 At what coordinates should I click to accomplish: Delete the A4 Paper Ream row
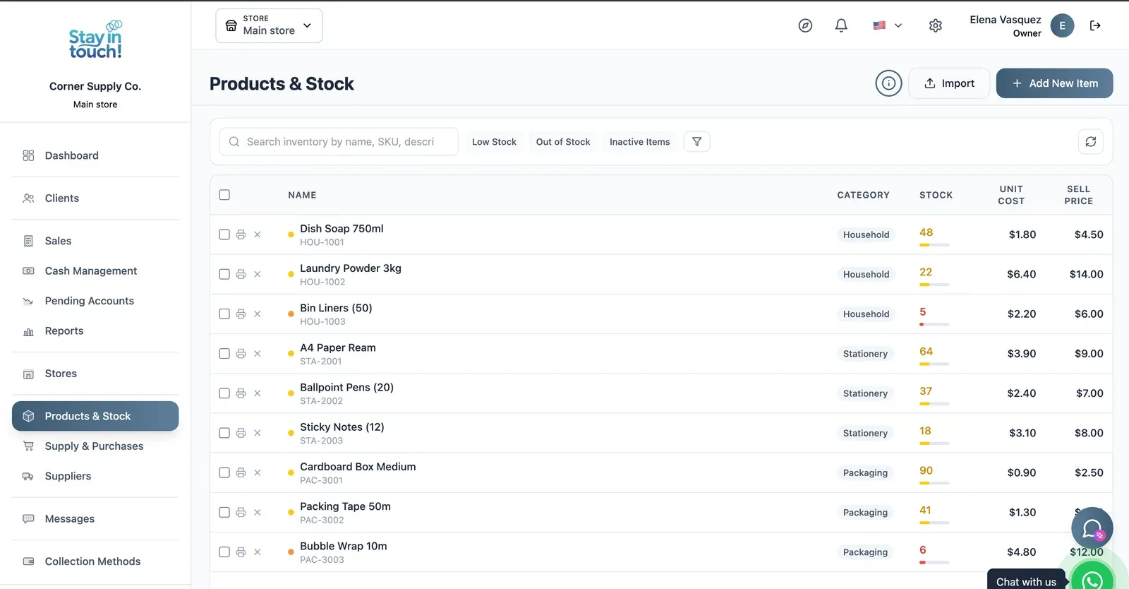click(x=258, y=353)
